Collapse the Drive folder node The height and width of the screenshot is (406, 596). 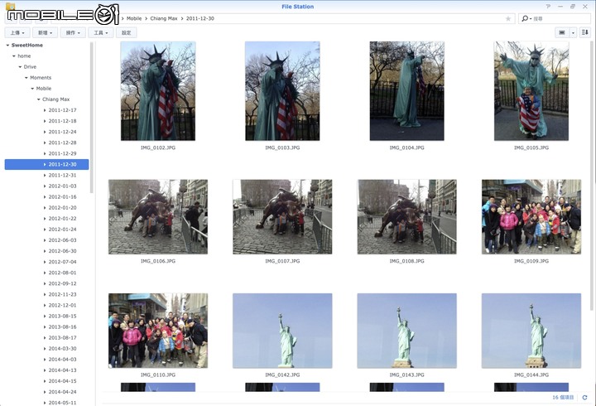[20, 67]
